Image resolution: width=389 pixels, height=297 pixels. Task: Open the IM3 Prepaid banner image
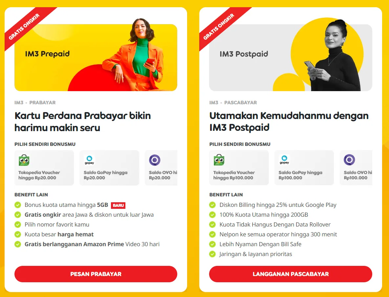point(96,57)
